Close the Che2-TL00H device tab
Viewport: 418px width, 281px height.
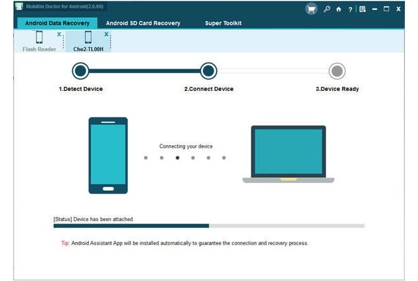coord(106,33)
